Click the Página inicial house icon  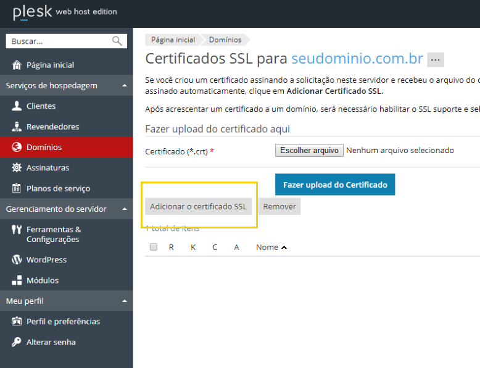(x=17, y=65)
